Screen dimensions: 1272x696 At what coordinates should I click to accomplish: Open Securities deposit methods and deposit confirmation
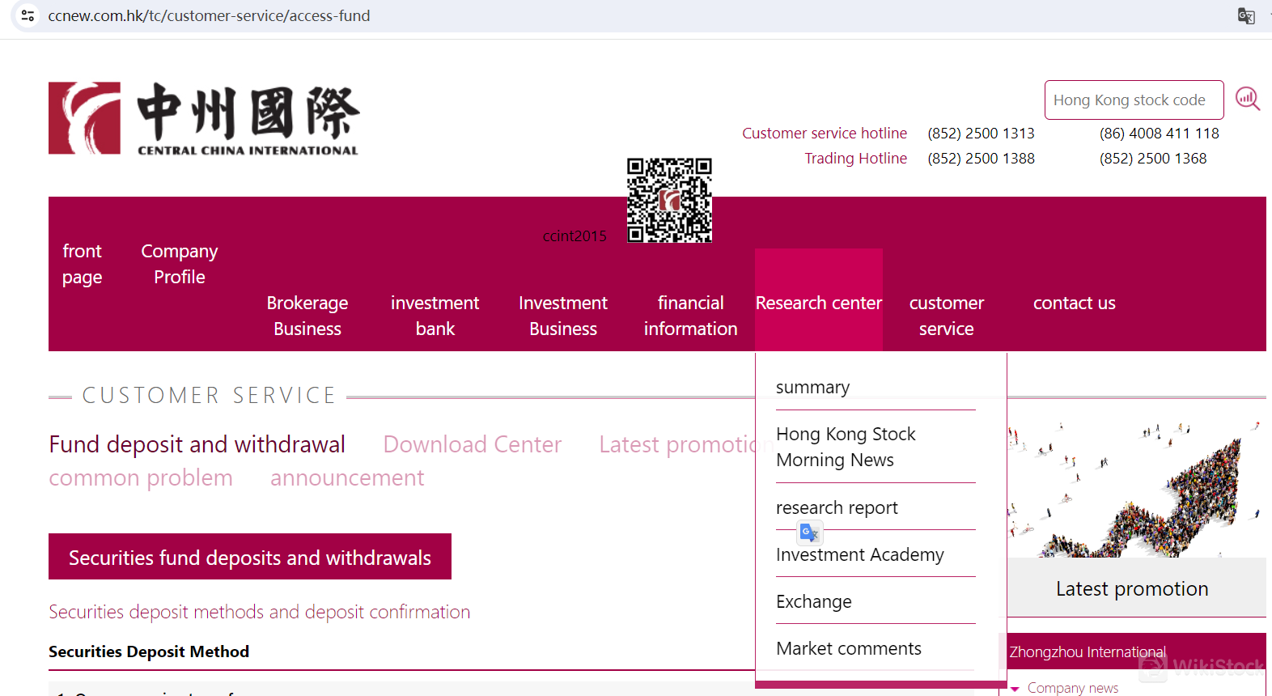(x=259, y=612)
